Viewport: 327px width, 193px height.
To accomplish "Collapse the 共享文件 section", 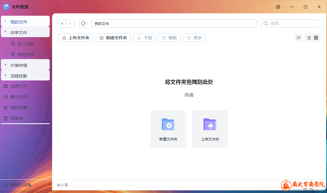I will point(6,32).
